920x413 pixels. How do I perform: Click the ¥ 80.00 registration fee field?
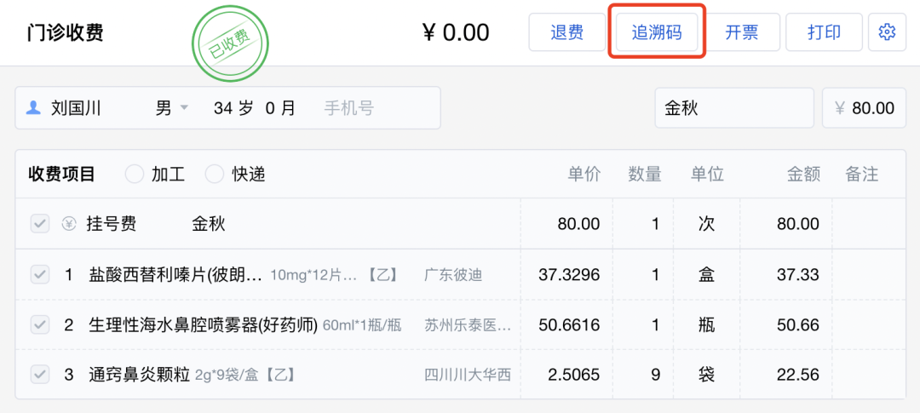point(864,108)
